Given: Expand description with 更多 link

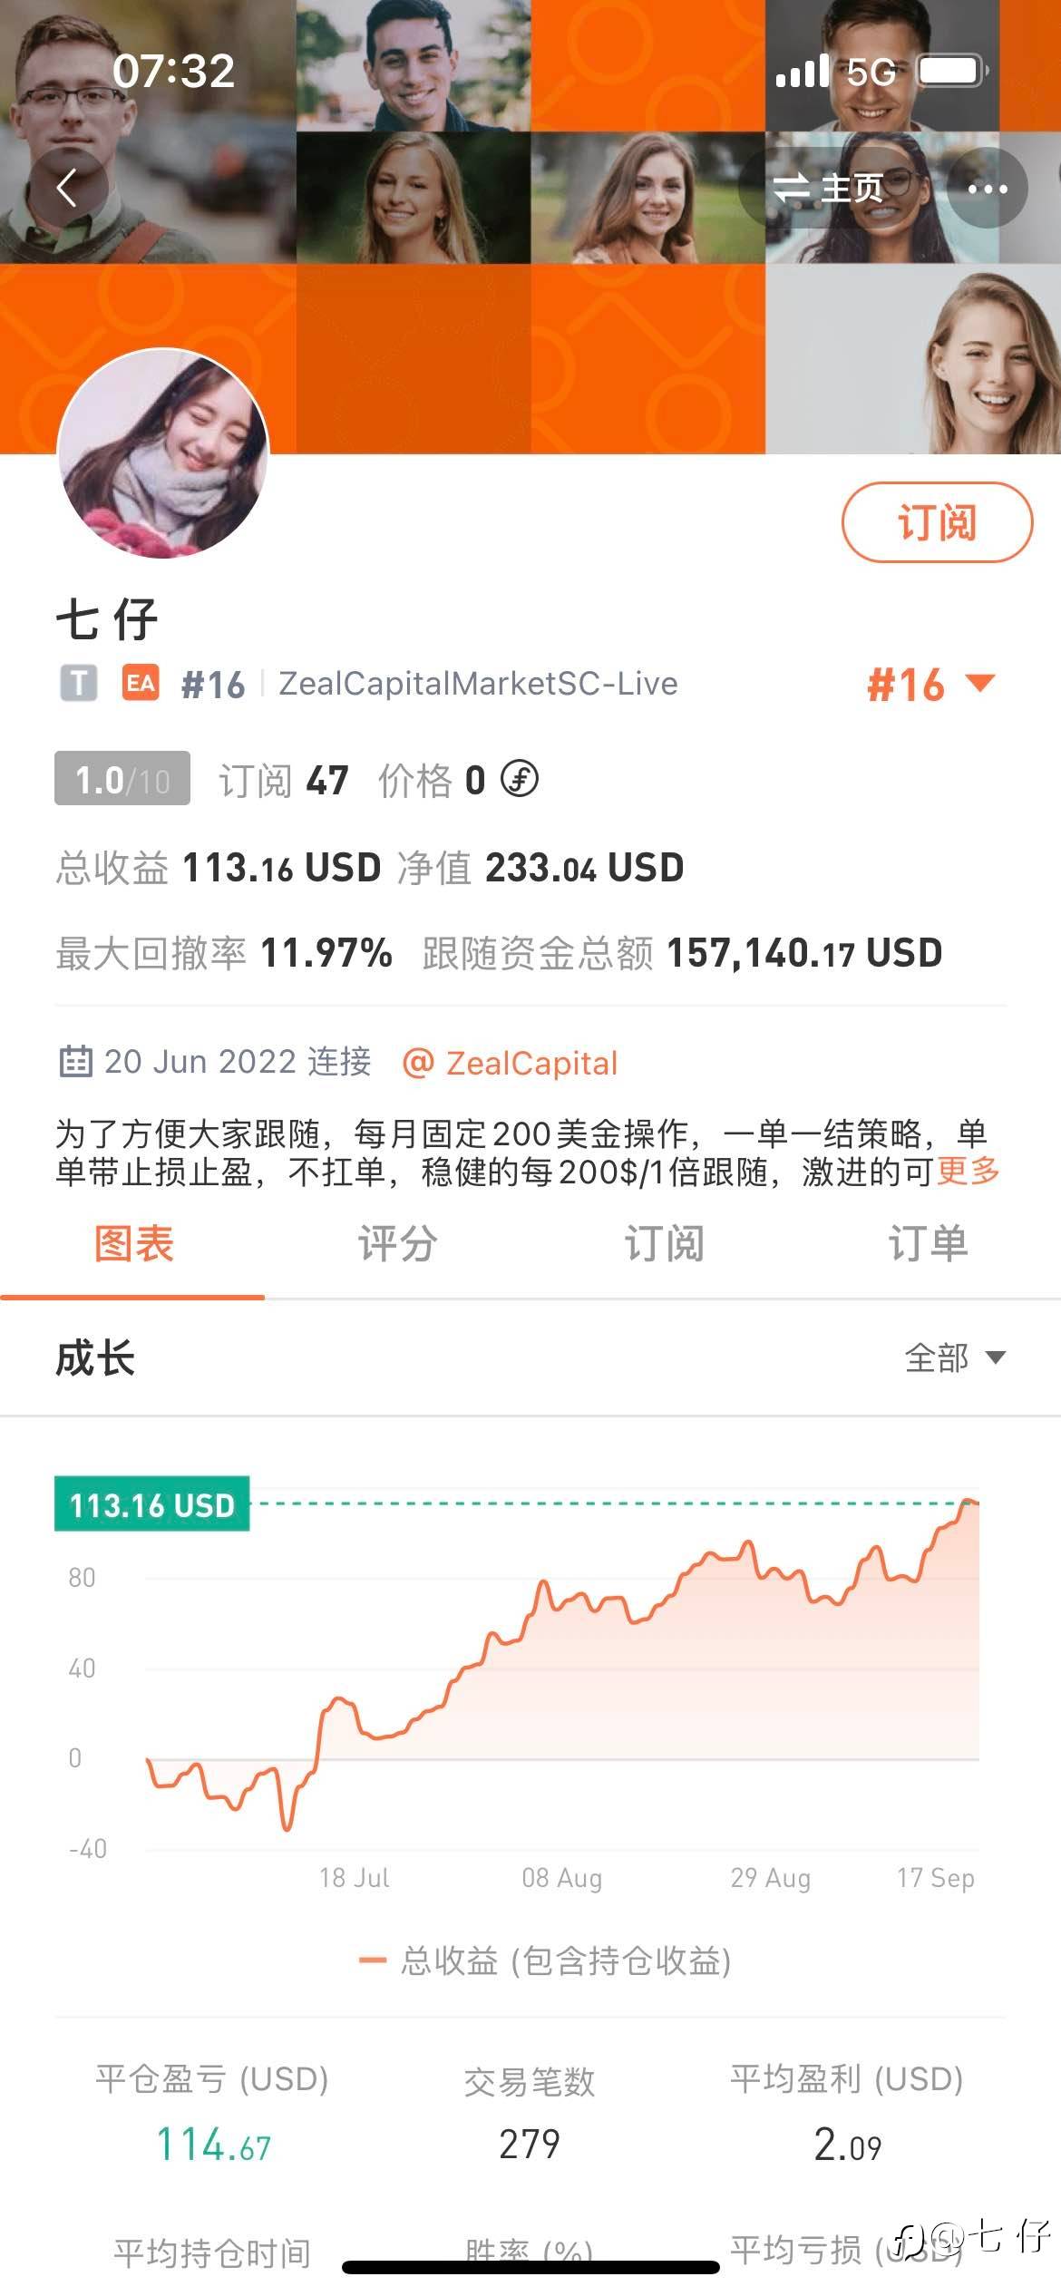Looking at the screenshot, I should (968, 1172).
